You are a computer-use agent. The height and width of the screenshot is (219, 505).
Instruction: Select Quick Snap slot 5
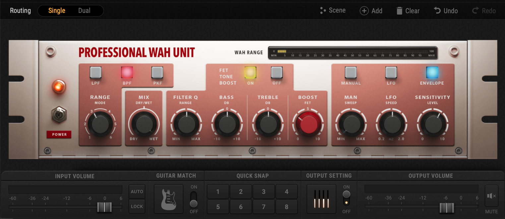[218, 207]
